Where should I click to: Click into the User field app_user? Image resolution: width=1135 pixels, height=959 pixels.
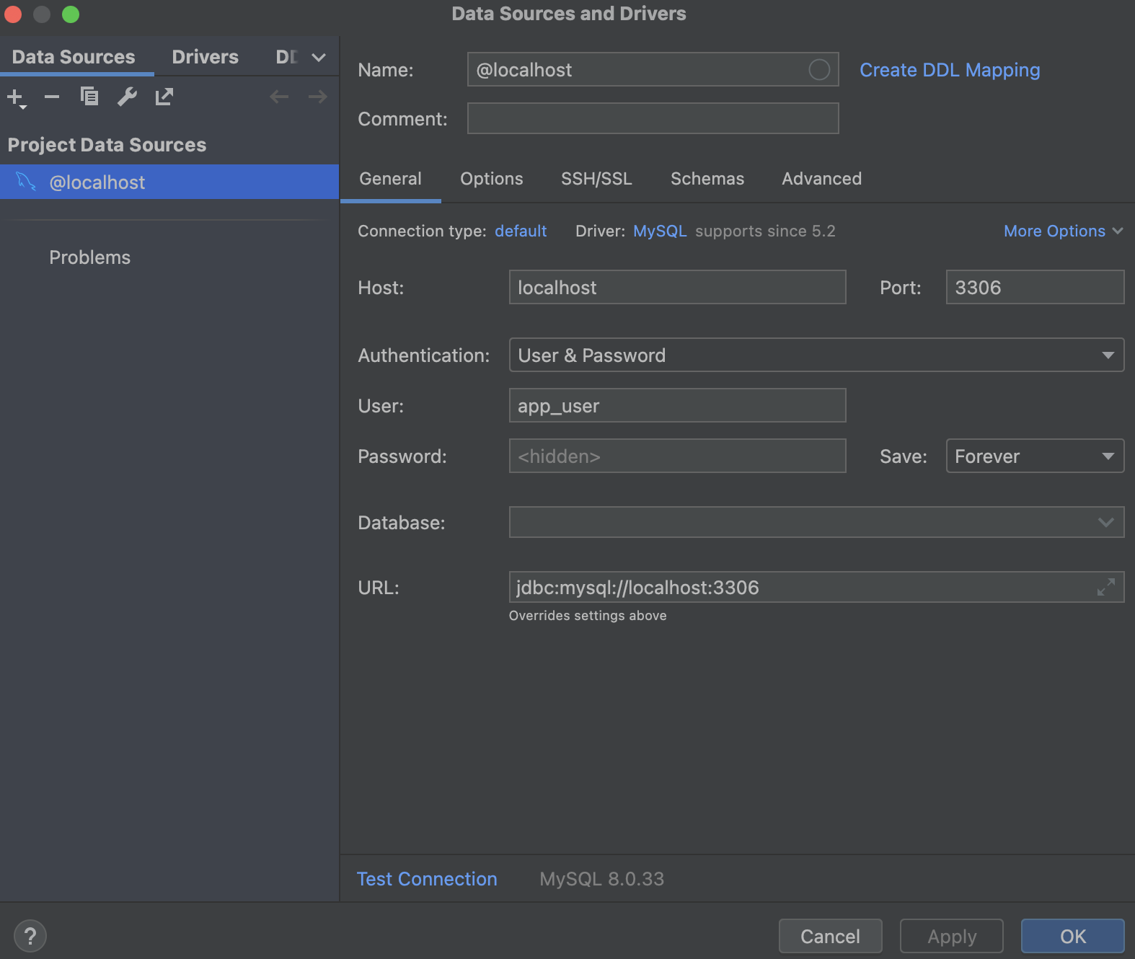click(677, 405)
